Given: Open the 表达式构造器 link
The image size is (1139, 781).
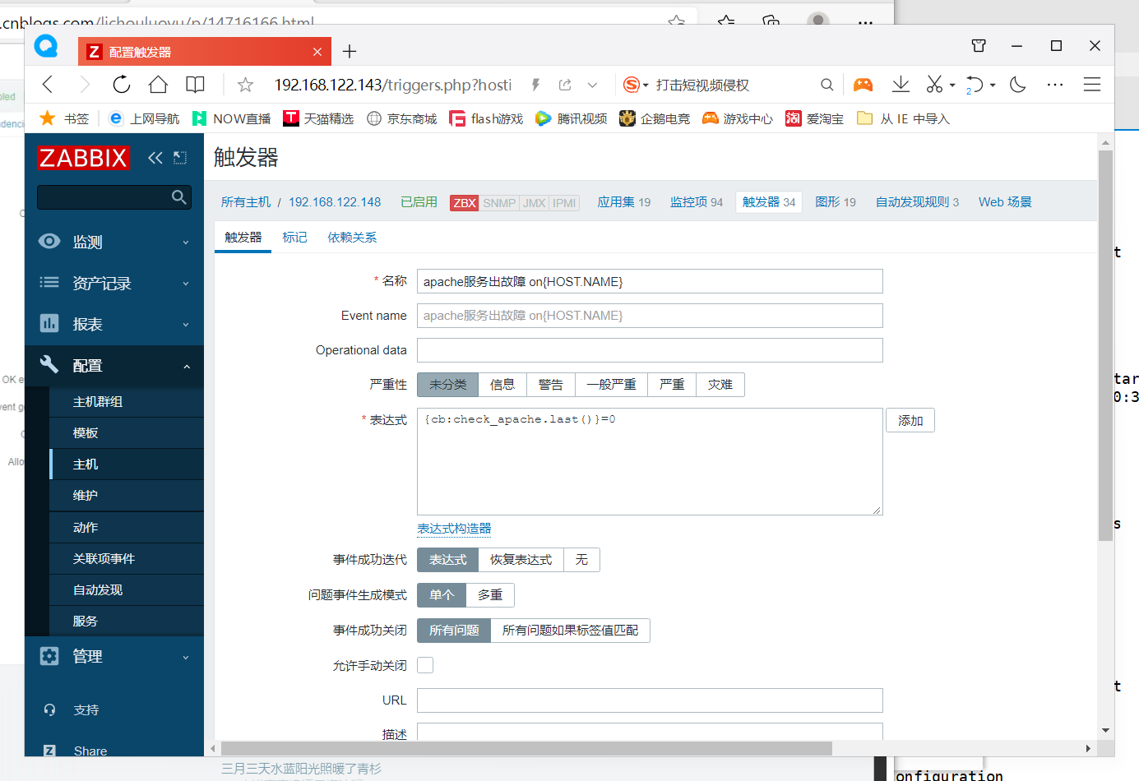Looking at the screenshot, I should click(x=454, y=529).
